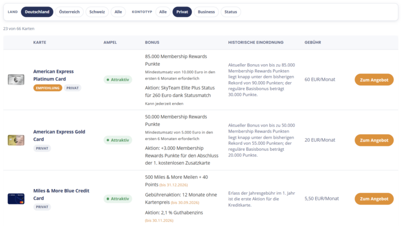Click the Gold Card historical classification text

(x=261, y=140)
